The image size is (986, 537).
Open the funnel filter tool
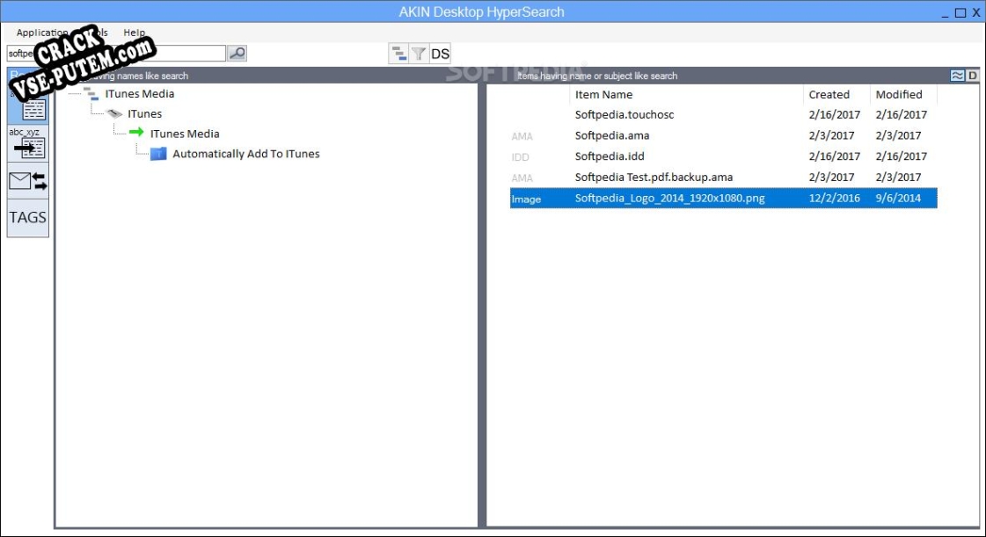pyautogui.click(x=419, y=54)
